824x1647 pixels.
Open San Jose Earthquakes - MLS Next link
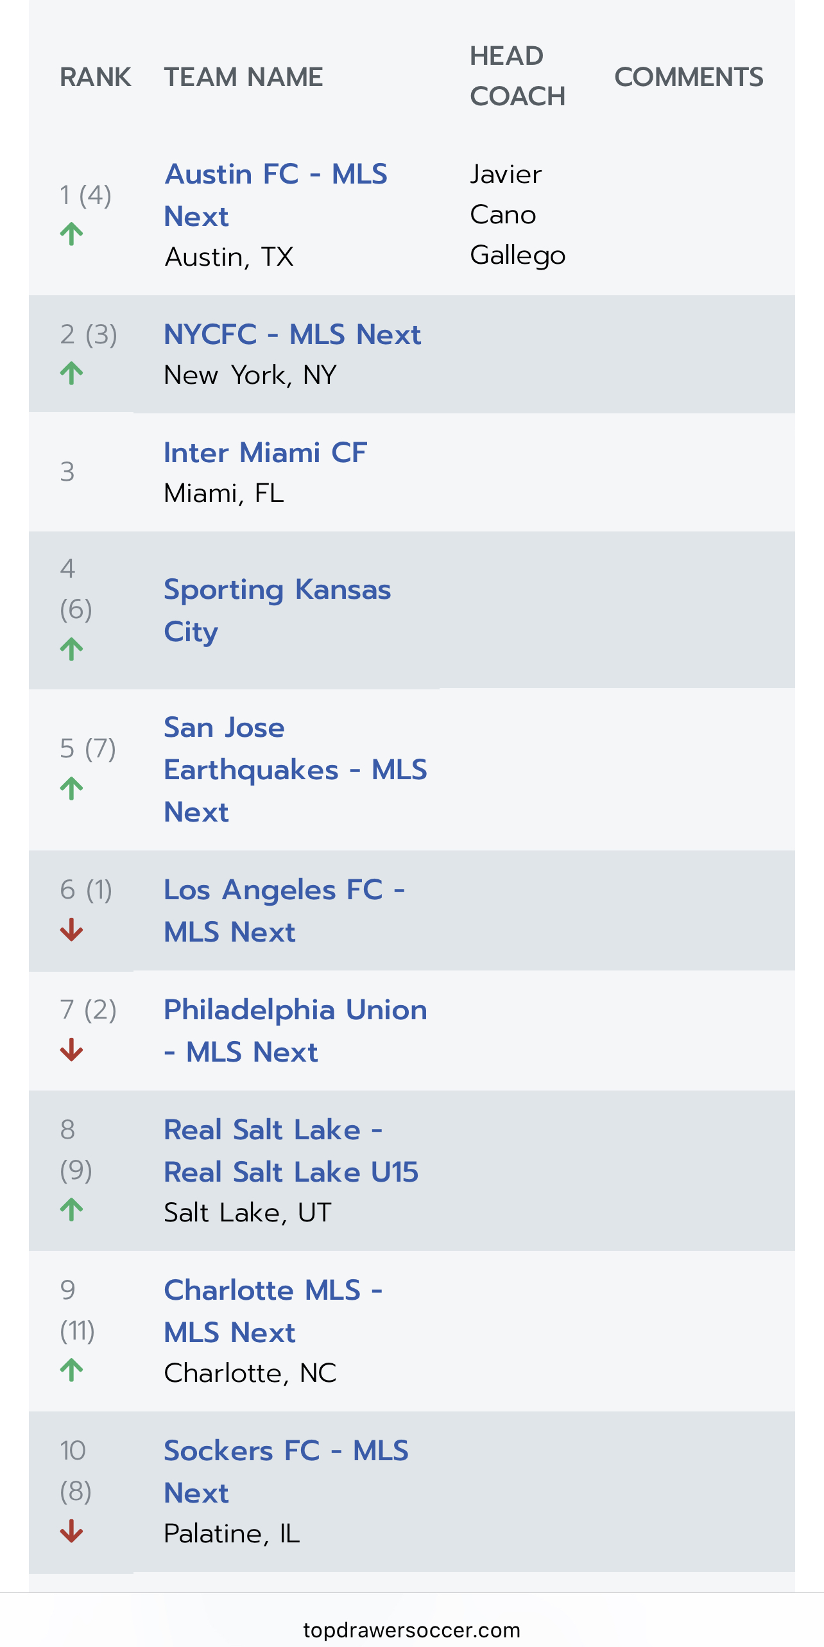295,770
